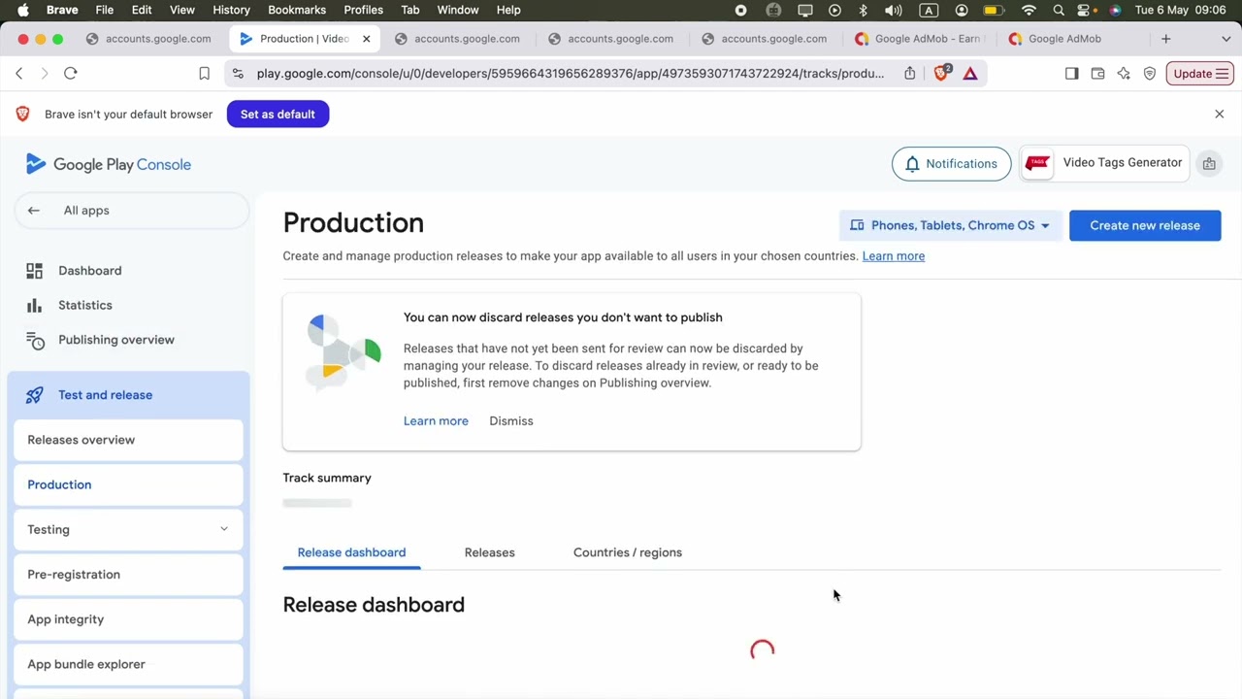Switch to first accounts.google.com tab
Image resolution: width=1242 pixels, height=699 pixels.
(149, 39)
